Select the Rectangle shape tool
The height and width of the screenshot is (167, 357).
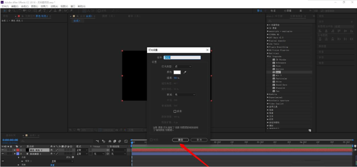click(x=35, y=11)
